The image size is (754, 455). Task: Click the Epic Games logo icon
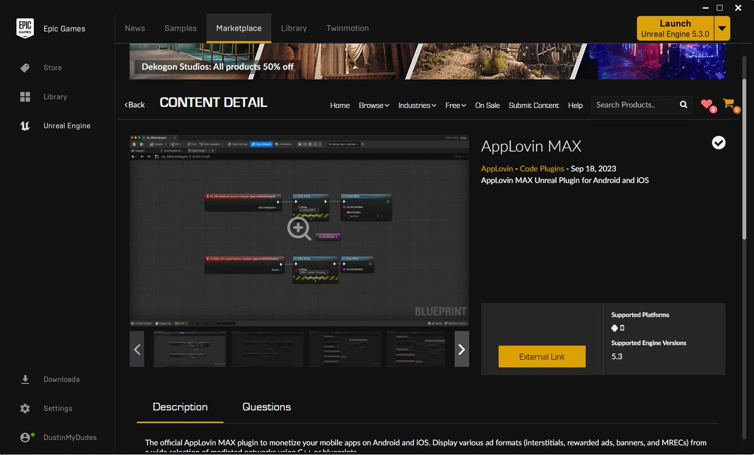click(25, 28)
